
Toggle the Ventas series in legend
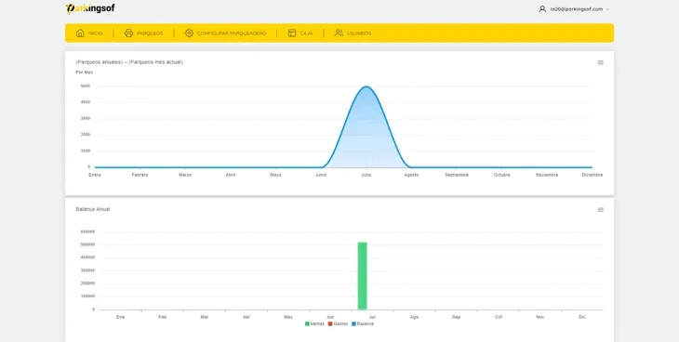point(314,323)
